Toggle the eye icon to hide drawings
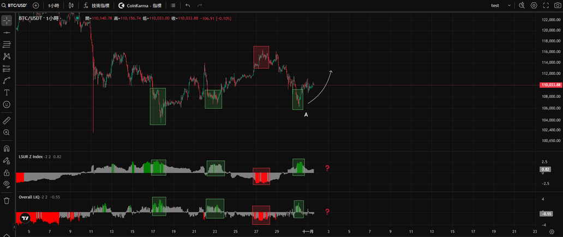The width and height of the screenshot is (563, 237). point(7,185)
